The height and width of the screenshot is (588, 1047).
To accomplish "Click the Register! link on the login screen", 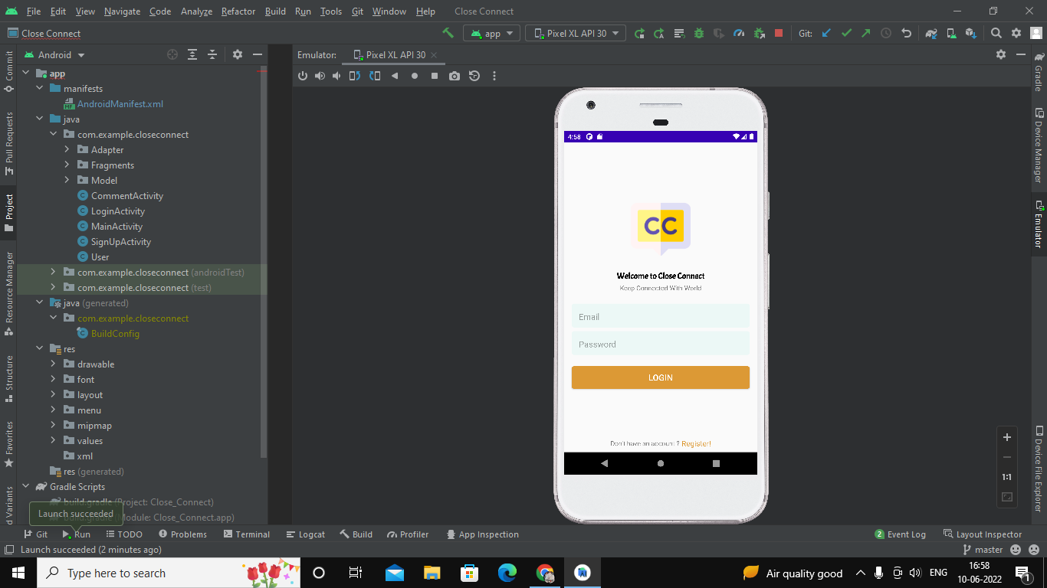I will [x=694, y=443].
